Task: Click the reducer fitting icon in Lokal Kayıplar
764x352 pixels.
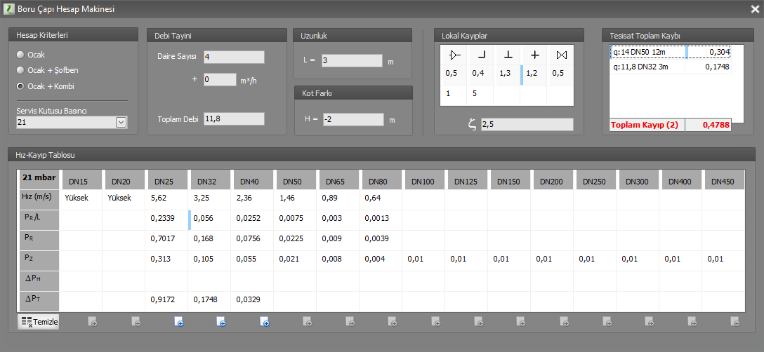Action: (455, 55)
